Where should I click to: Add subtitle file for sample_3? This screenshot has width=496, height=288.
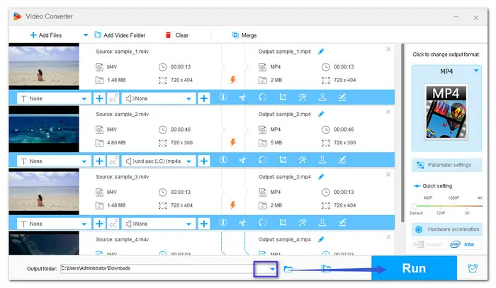click(x=99, y=224)
